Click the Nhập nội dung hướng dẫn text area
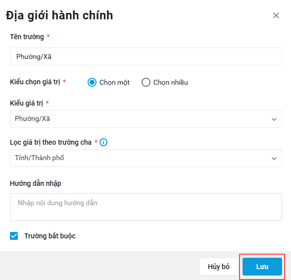This screenshot has width=291, height=280. [x=146, y=207]
